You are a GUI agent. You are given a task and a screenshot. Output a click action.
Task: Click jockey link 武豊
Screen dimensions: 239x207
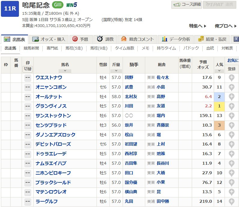[x=129, y=87]
